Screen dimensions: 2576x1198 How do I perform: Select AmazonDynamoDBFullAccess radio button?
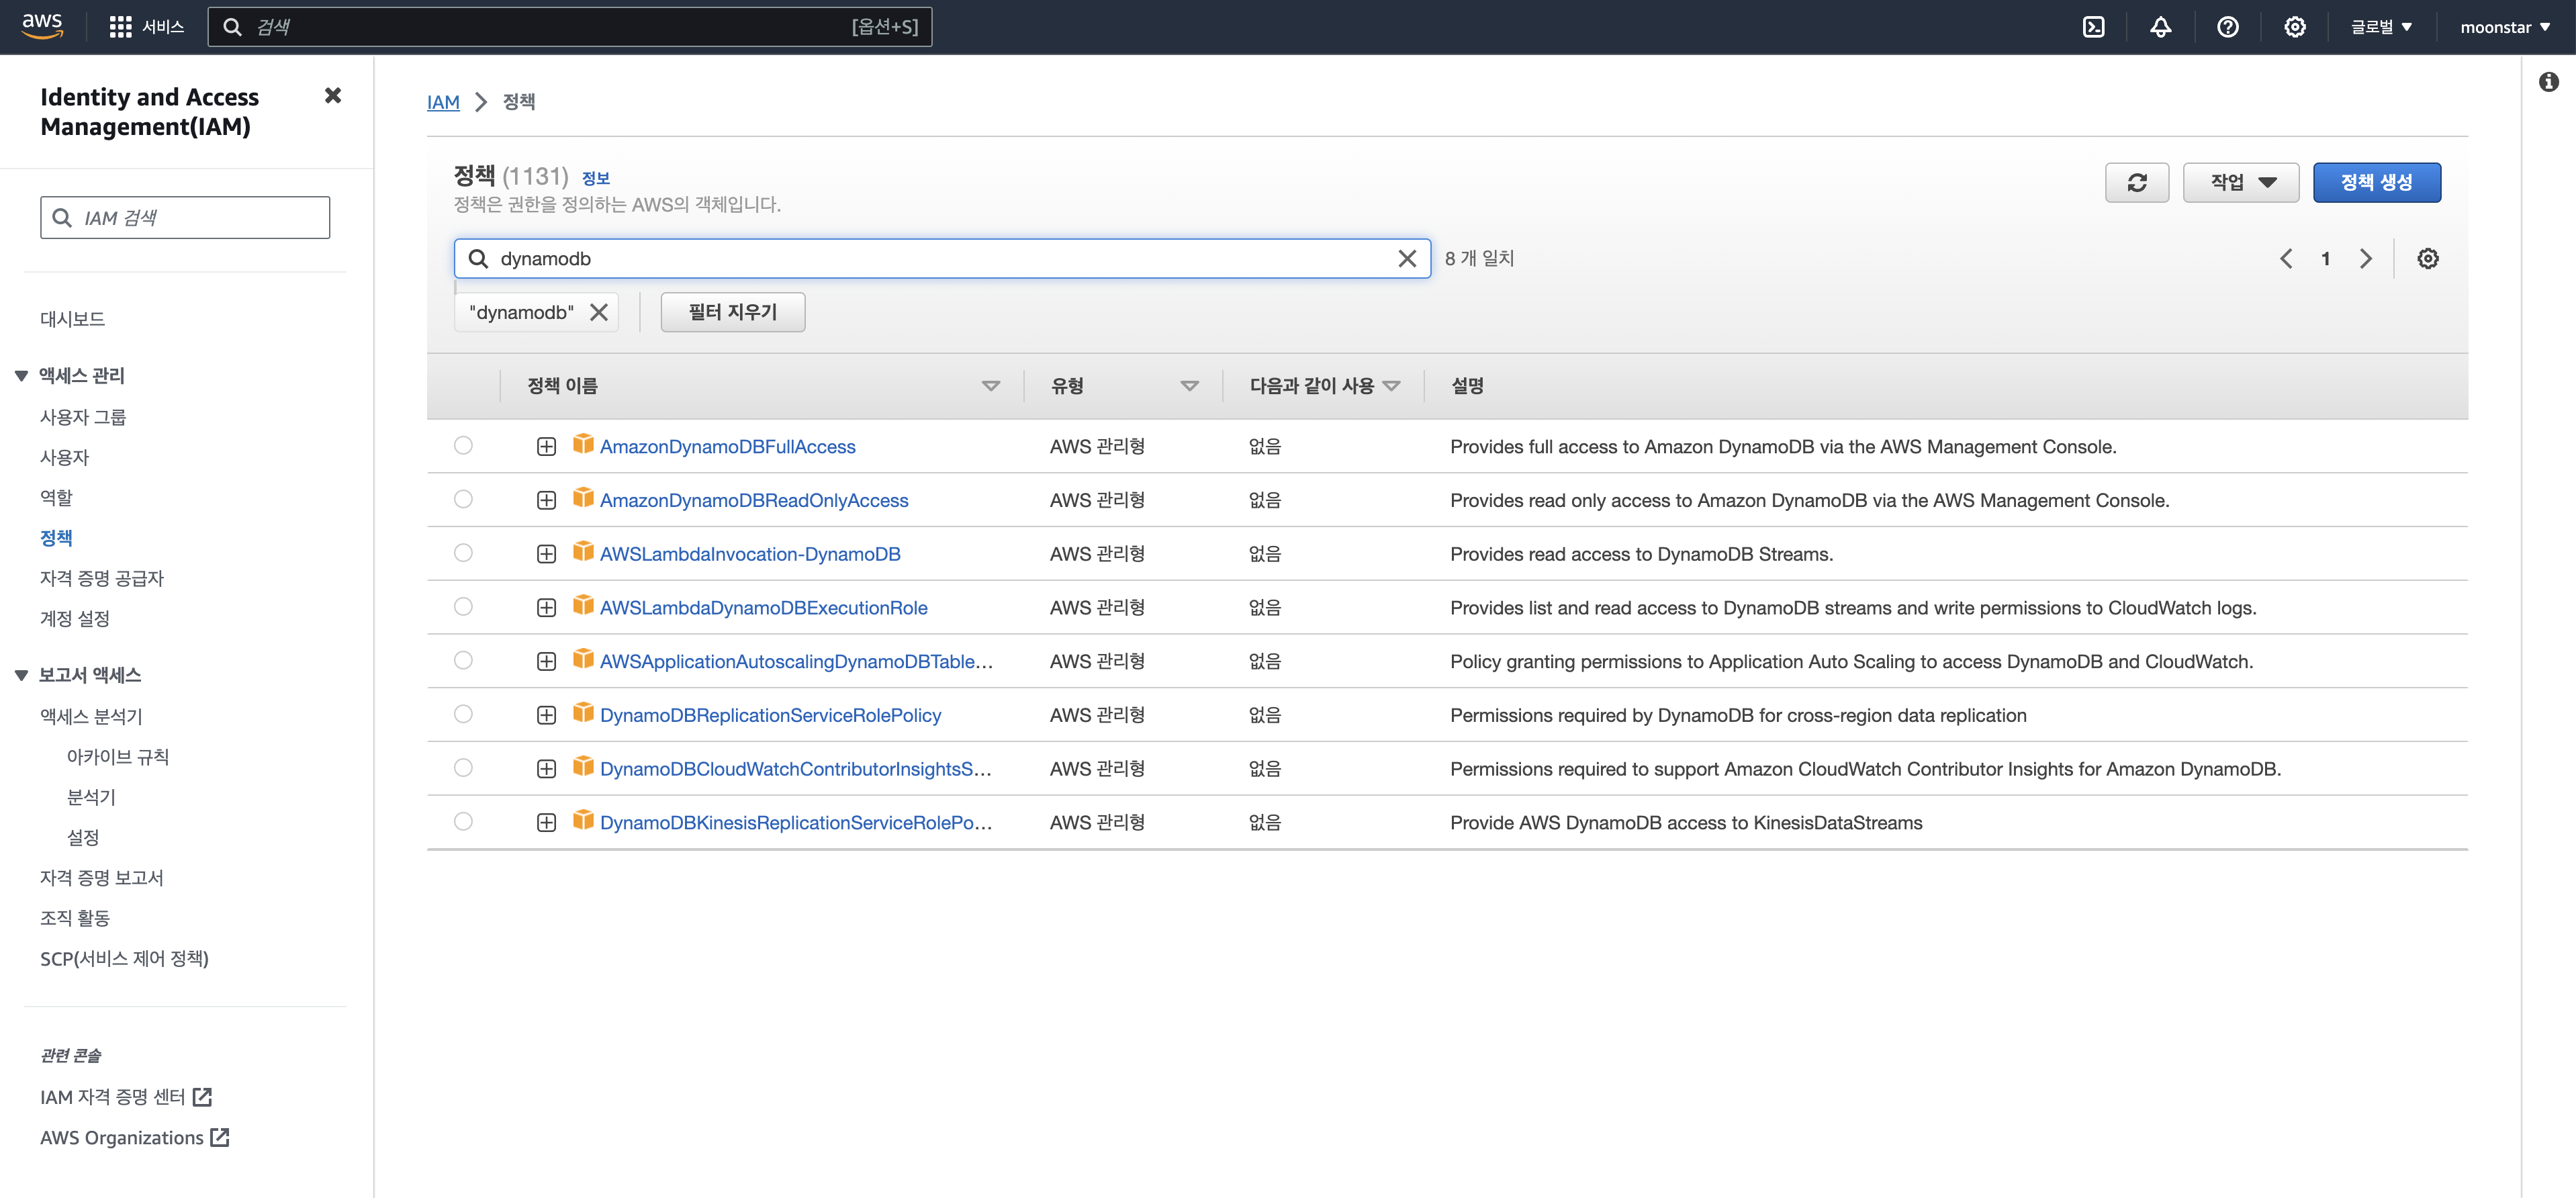click(463, 446)
